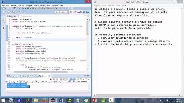The image size is (184, 103).
Task: Open the Refactor menu
Action: pyautogui.click(x=20, y=5)
